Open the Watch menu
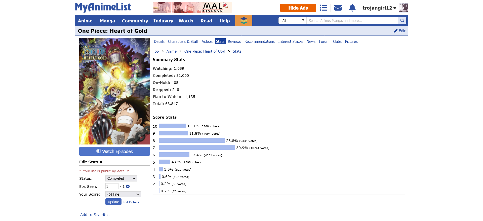Viewport: 483px width, 221px height. [186, 21]
